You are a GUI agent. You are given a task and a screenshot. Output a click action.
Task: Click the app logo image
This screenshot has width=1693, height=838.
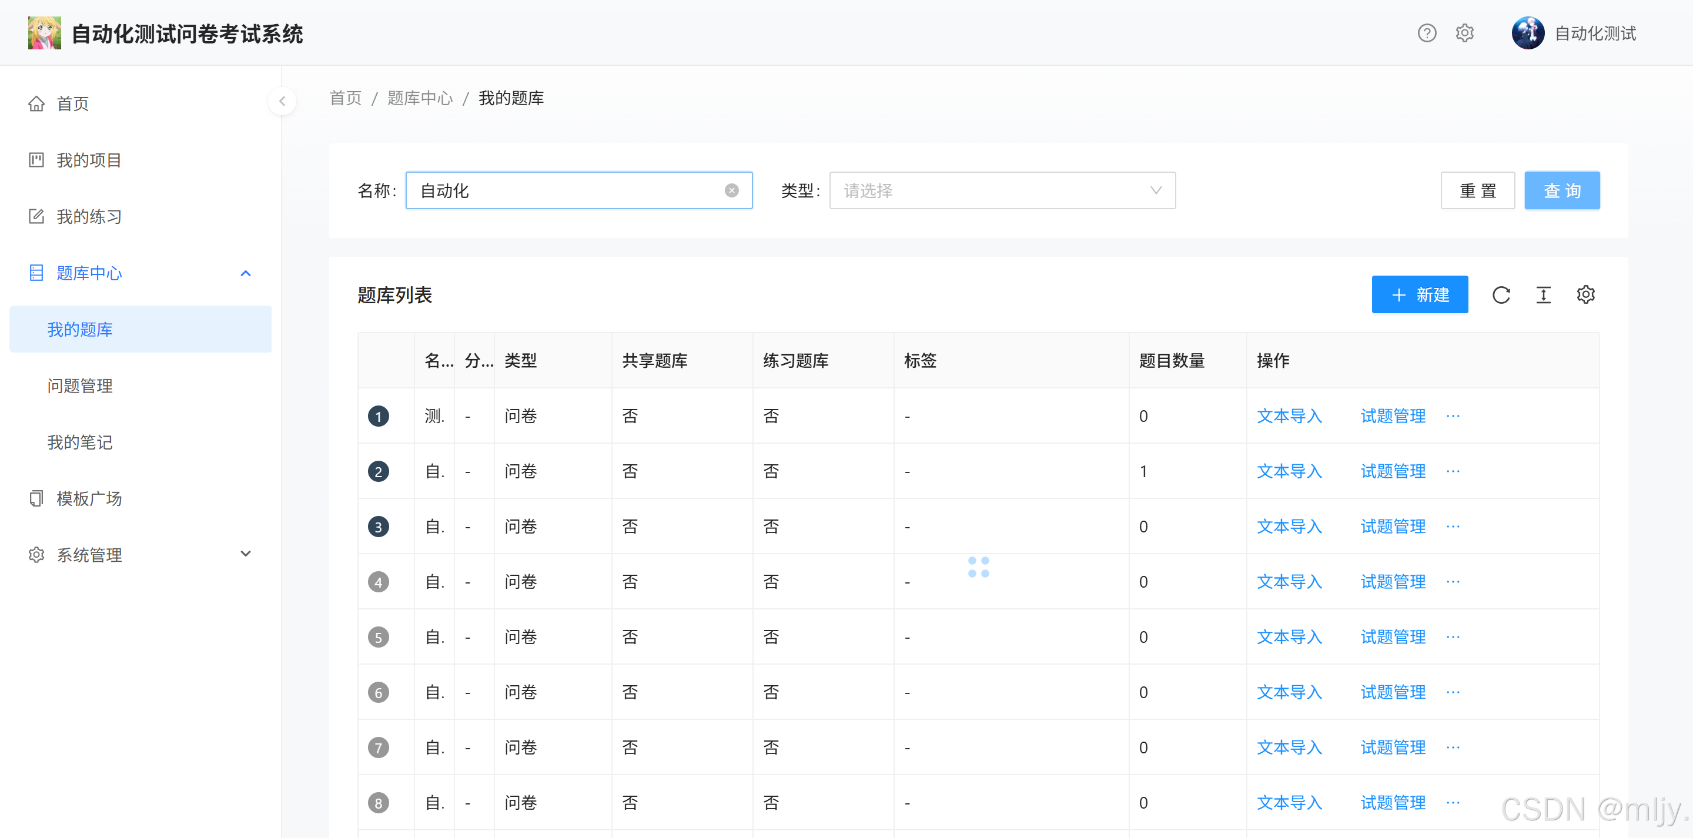45,33
